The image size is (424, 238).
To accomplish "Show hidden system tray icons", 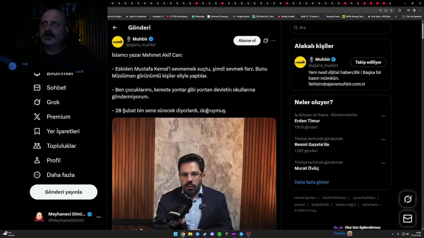I will (393, 234).
